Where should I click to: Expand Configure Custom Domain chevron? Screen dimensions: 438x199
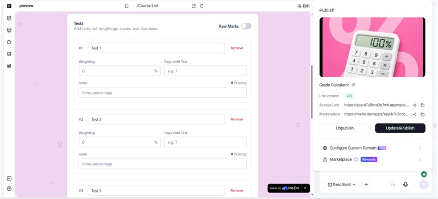click(x=420, y=148)
